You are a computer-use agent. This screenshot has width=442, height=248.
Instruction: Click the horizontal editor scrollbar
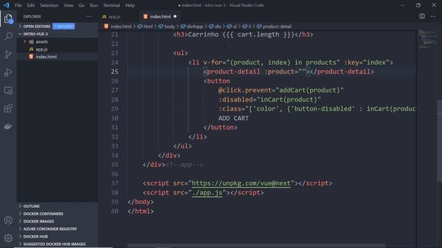pos(256,245)
